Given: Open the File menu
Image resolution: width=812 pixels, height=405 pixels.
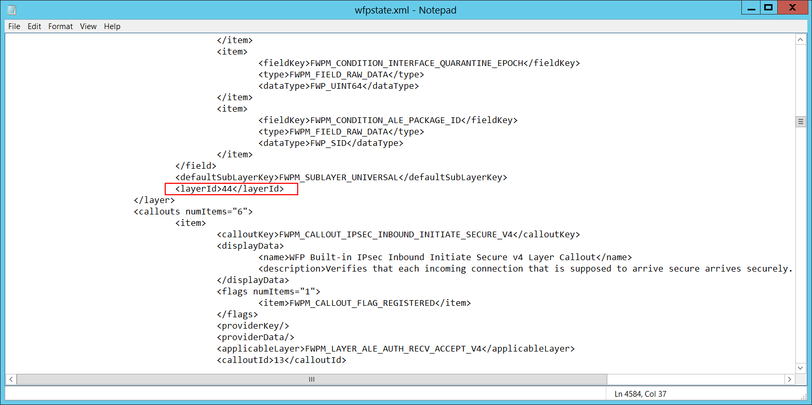Looking at the screenshot, I should [14, 26].
